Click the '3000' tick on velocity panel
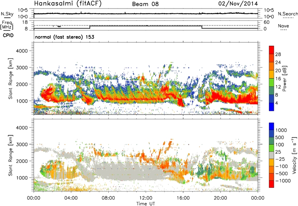The width and height of the screenshot is (298, 206). pos(22,144)
